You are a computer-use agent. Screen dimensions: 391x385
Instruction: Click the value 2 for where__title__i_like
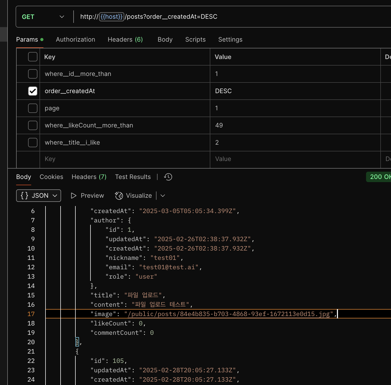point(295,143)
